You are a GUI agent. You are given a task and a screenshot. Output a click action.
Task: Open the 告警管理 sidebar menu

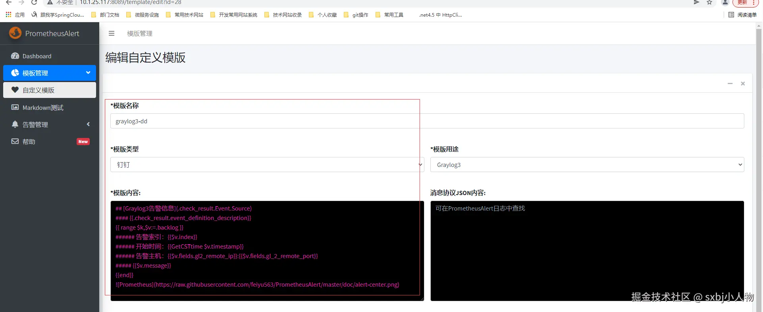point(50,124)
